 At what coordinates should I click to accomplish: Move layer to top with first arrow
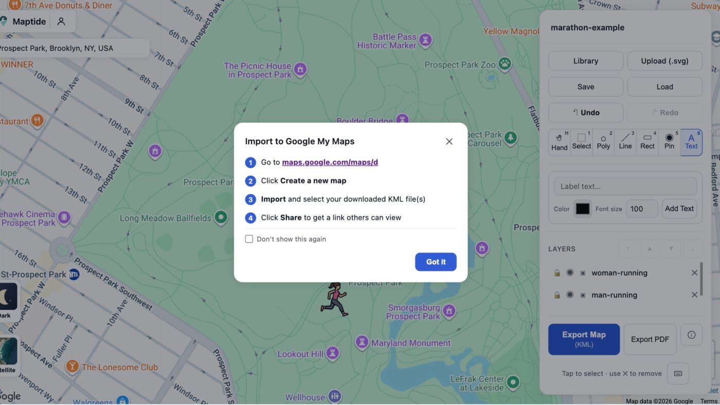pos(627,249)
